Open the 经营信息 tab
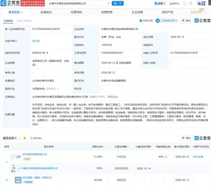 (107, 12)
